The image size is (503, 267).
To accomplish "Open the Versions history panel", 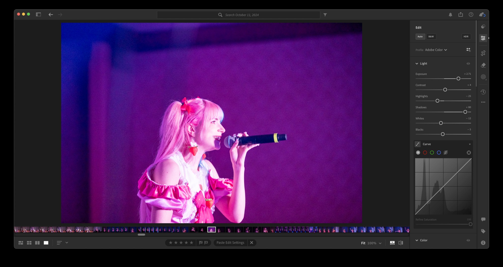I will click(x=483, y=92).
